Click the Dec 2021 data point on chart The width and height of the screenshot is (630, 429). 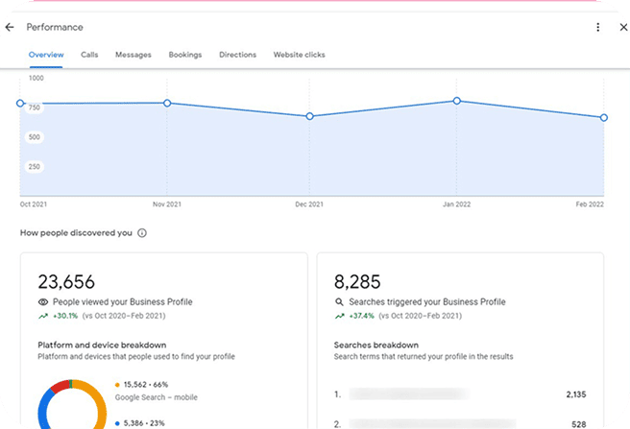click(309, 116)
